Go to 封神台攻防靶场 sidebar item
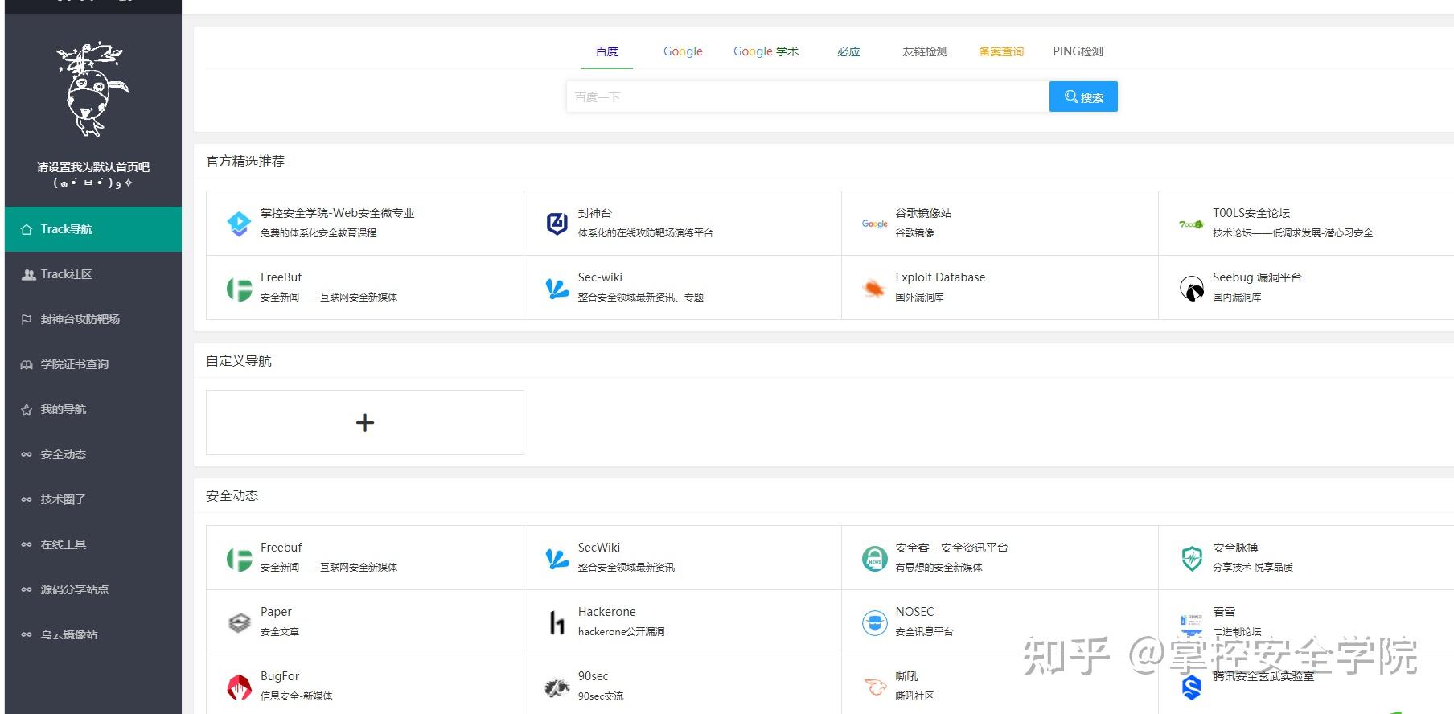Viewport: 1454px width, 714px height. 93,319
